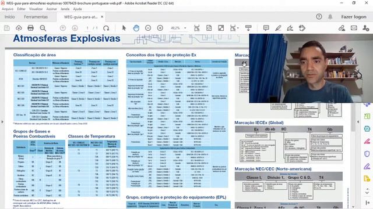Click the upload to cloud icon
Screen dimensions: 373x209
click(19, 28)
